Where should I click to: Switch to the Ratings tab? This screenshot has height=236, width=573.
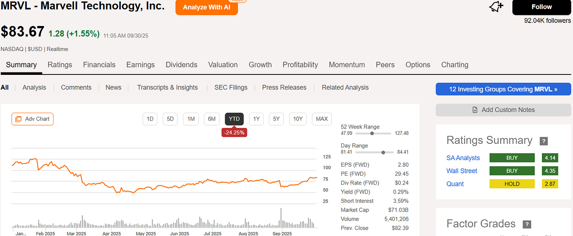coord(60,65)
